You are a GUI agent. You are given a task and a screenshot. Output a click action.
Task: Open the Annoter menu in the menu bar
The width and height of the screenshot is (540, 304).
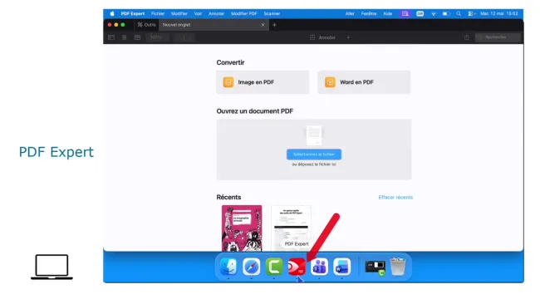216,14
